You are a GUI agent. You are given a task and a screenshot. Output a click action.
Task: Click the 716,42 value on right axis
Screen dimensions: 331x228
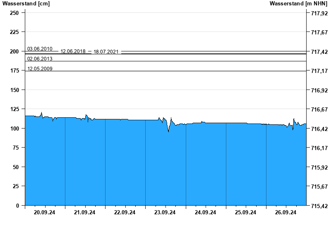[319, 129]
